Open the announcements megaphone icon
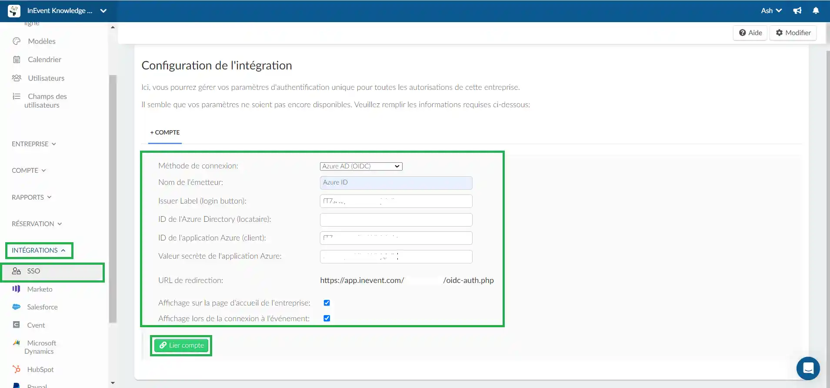 click(797, 11)
